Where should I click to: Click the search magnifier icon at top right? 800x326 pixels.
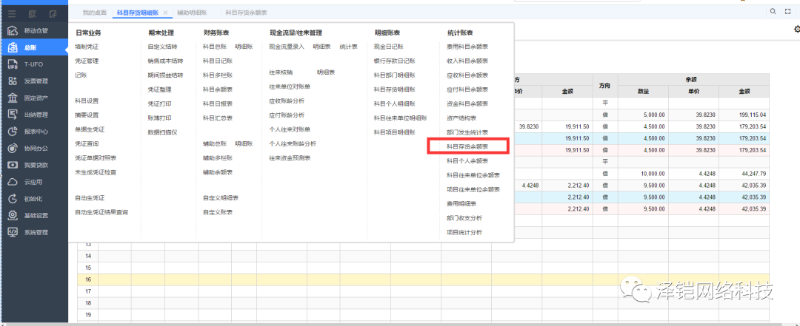pos(773,12)
